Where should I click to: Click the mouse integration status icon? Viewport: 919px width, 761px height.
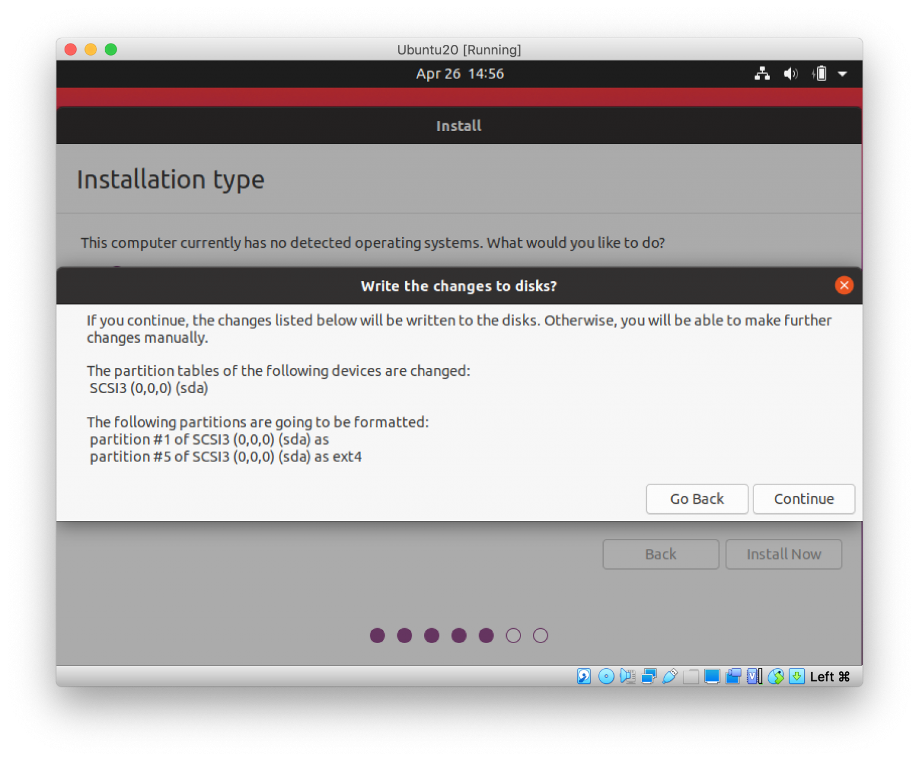point(776,676)
